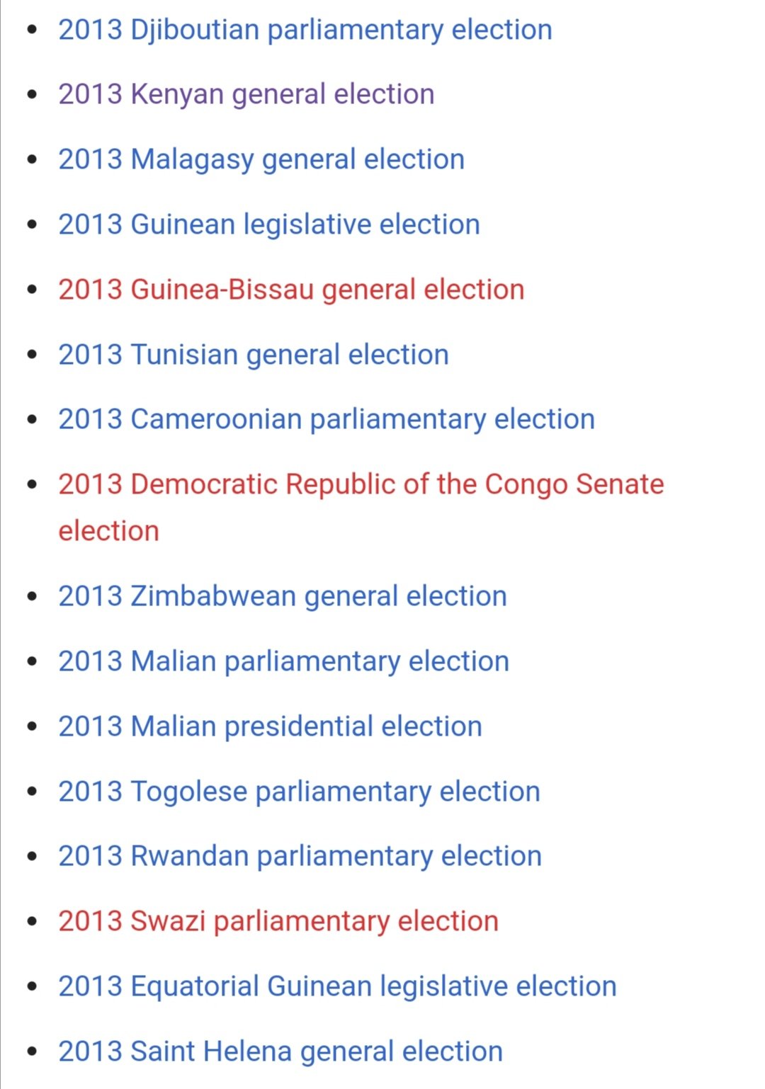This screenshot has height=1089, width=765.
Task: Click 2013 Democratic Republic of the Congo Senate link
Action: [361, 485]
